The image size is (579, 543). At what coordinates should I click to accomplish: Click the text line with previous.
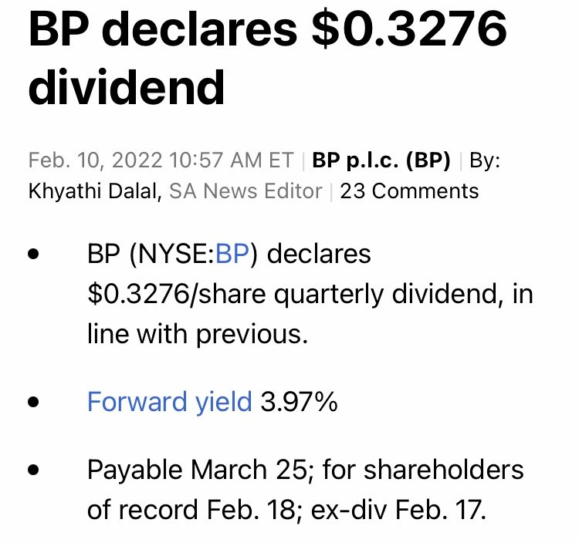(198, 334)
